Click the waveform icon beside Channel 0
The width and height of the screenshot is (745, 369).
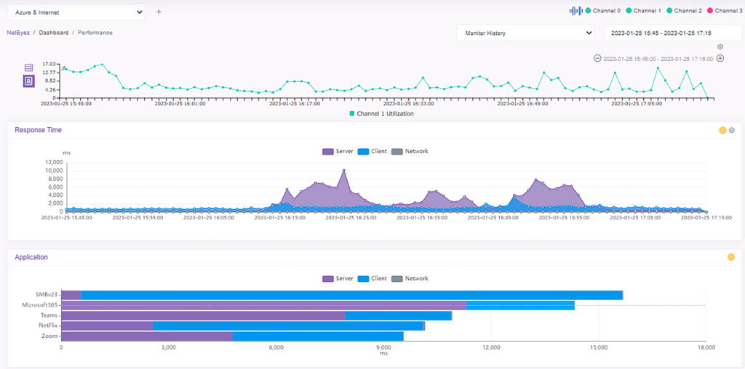(x=576, y=10)
